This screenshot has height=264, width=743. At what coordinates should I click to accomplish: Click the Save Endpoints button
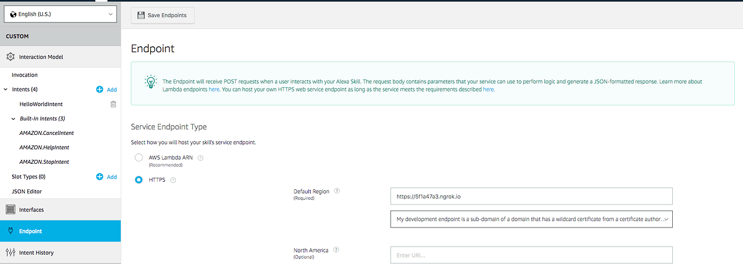pyautogui.click(x=163, y=15)
